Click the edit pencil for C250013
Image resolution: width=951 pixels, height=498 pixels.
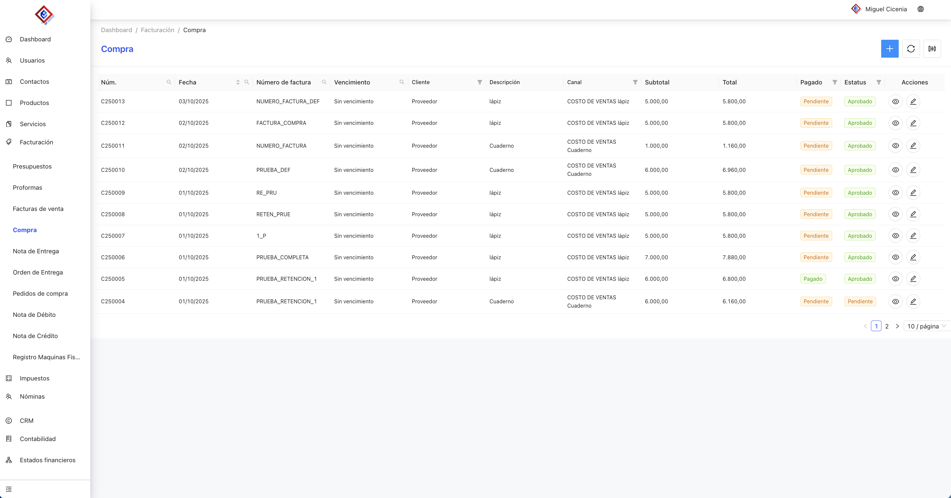click(913, 102)
